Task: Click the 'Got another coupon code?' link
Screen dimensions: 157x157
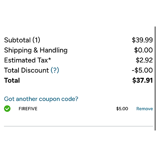Action: point(41,99)
